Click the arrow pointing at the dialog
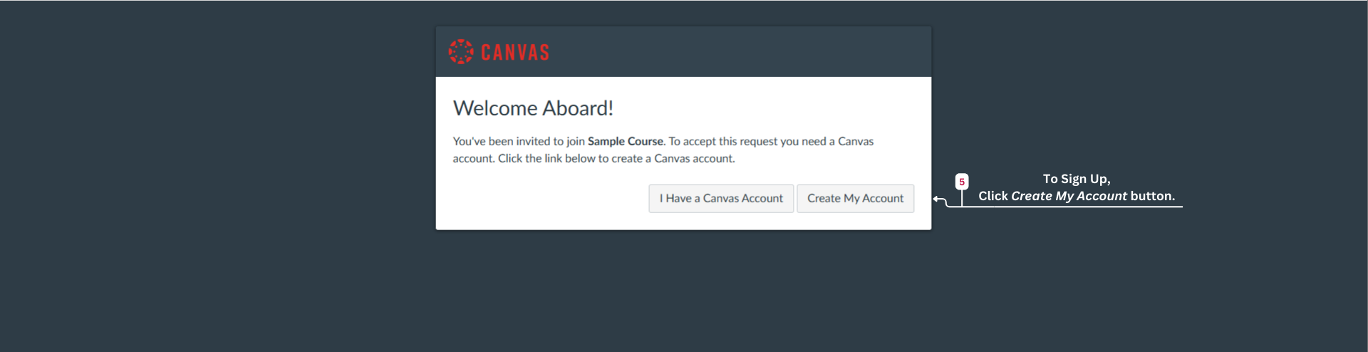The image size is (1368, 352). (938, 200)
